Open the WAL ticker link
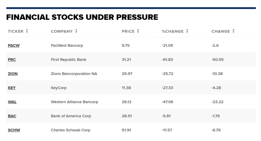 point(12,102)
